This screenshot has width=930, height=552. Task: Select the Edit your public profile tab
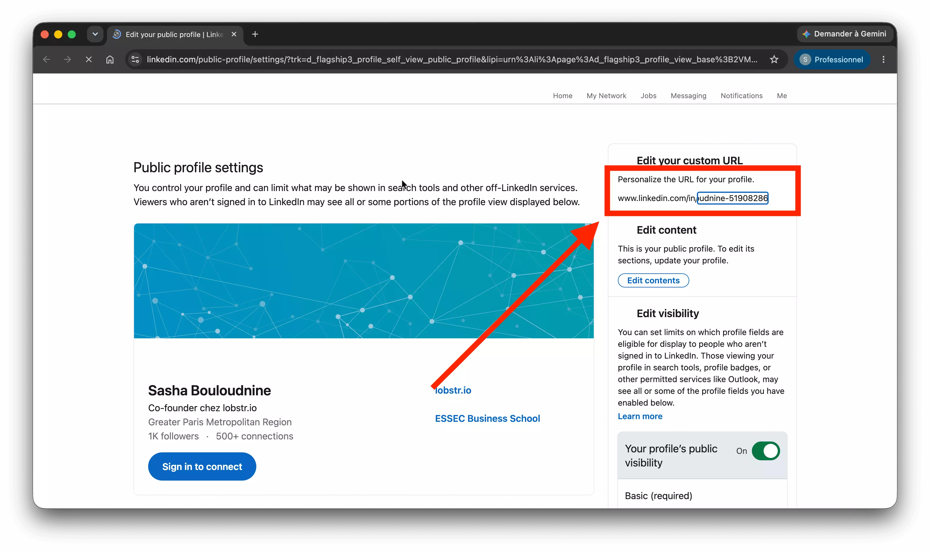click(x=175, y=34)
